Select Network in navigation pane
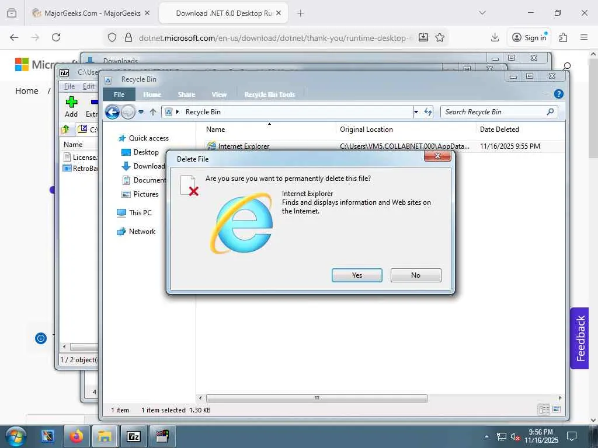This screenshot has height=448, width=598. tap(136, 232)
